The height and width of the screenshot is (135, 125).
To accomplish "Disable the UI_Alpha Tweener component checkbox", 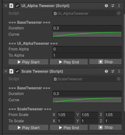I will click(17, 6).
